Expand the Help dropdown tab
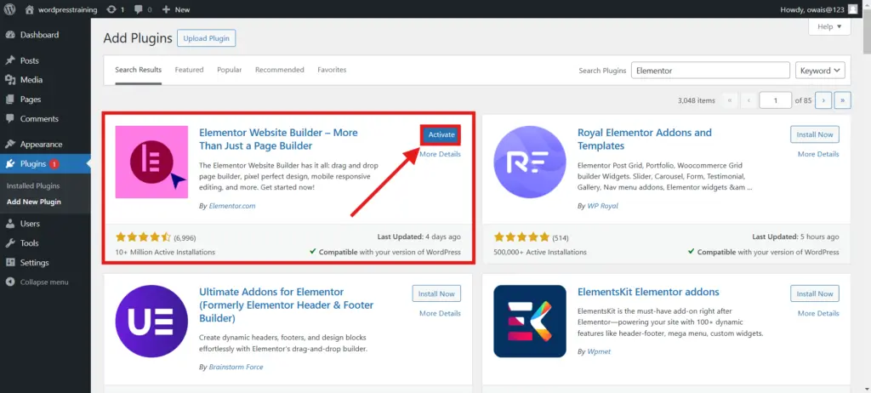 (x=829, y=26)
